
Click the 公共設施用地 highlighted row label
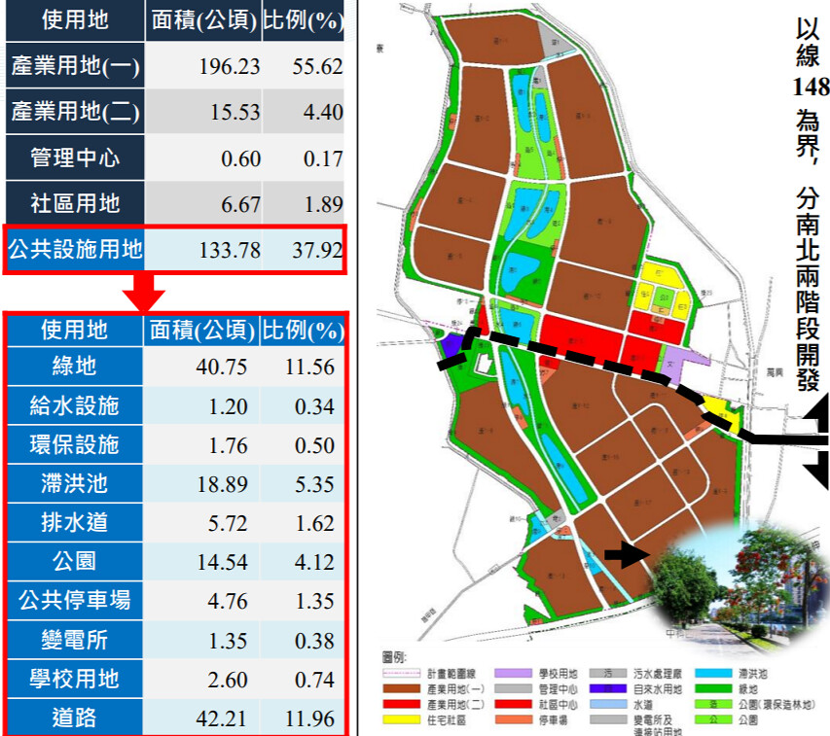[75, 249]
